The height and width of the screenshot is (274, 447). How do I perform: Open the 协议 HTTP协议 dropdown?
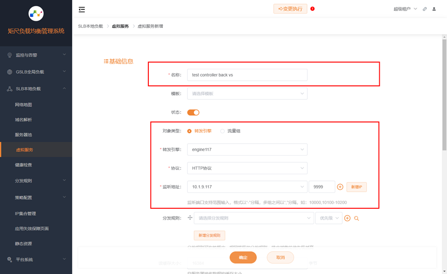point(247,168)
